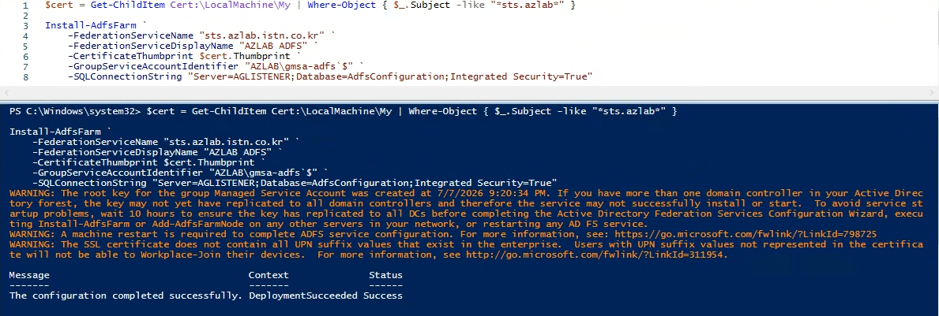This screenshot has width=939, height=316.
Task: Click the DeploymentSucceeded value in console output
Action: [x=303, y=296]
